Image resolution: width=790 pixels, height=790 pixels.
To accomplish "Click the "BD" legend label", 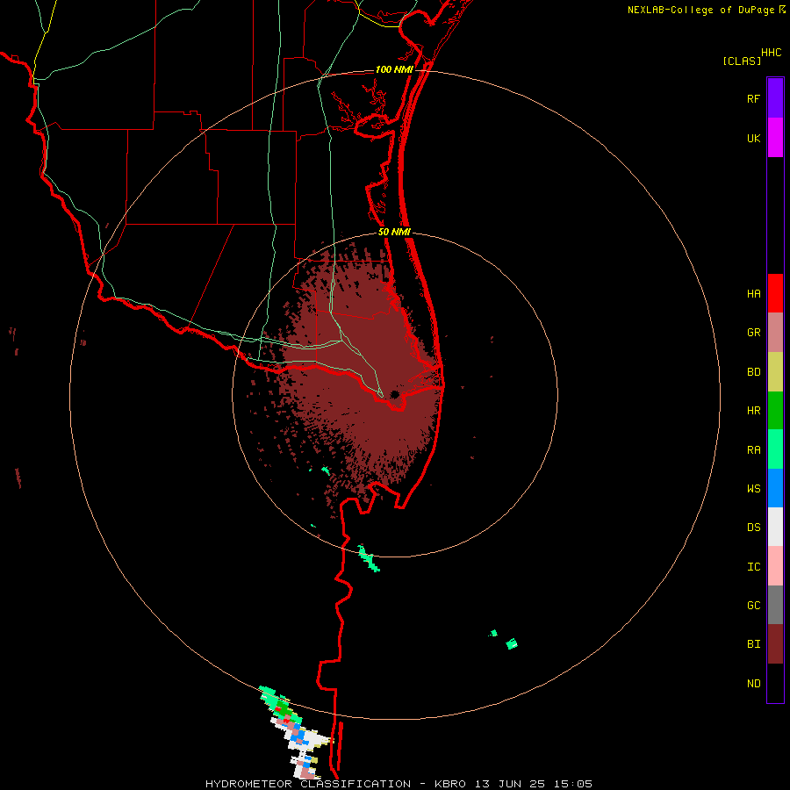I will (x=753, y=372).
